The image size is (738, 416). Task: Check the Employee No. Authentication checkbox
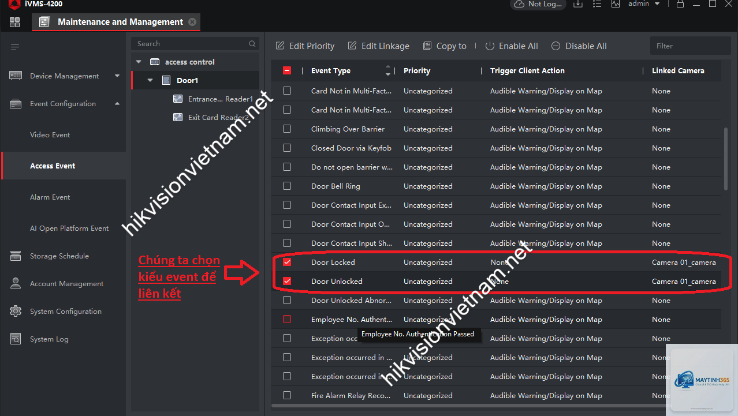tap(287, 319)
